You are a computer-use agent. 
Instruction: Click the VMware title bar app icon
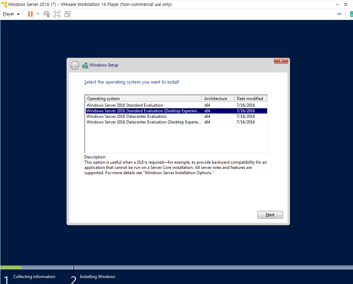tap(4, 4)
